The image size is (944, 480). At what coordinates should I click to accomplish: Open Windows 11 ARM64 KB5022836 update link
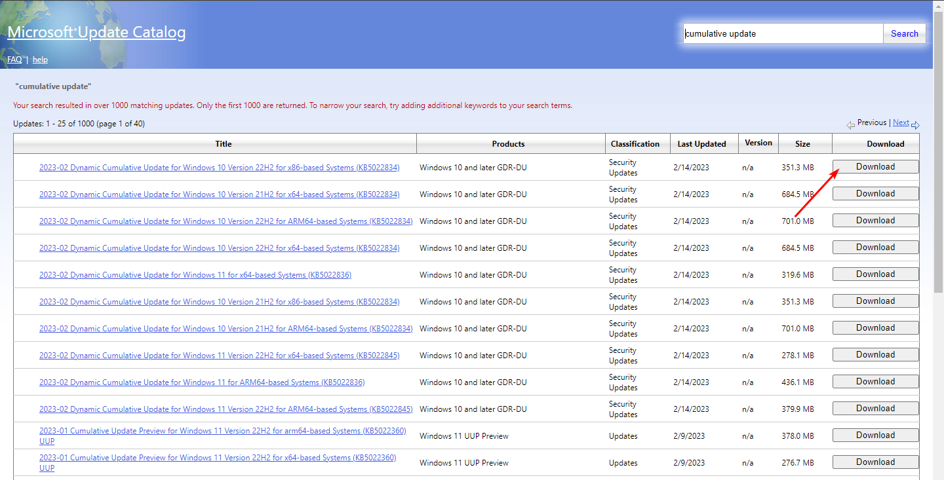[x=202, y=382]
